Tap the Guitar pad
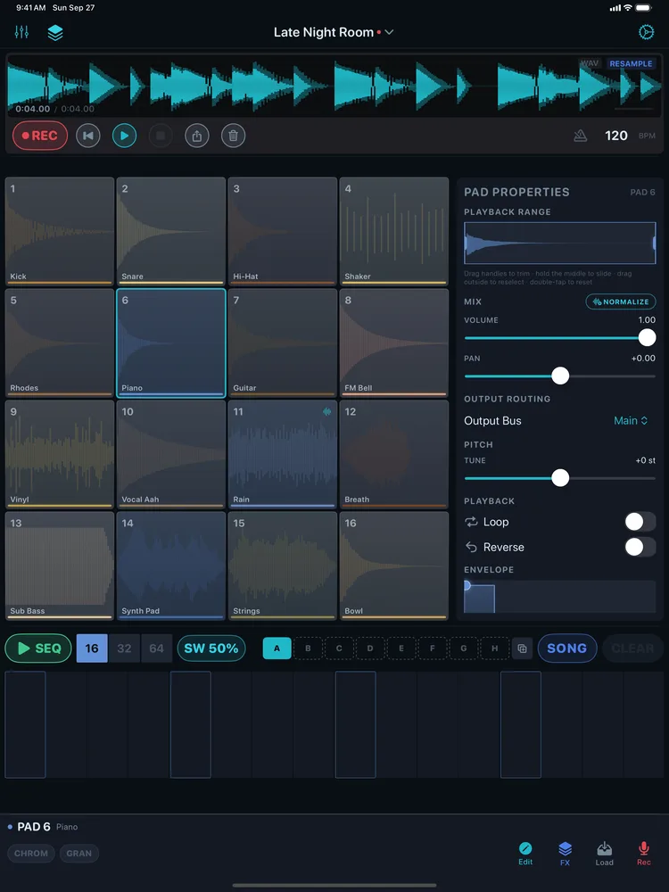 coord(283,343)
